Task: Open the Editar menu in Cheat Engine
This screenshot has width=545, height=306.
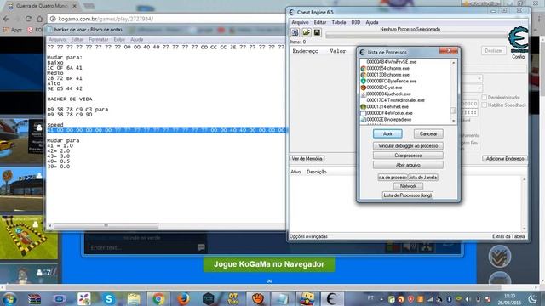Action: click(320, 22)
